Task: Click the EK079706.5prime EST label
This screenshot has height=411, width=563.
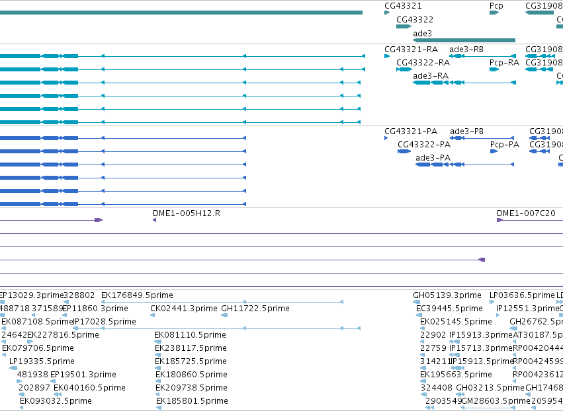Action: pos(38,348)
